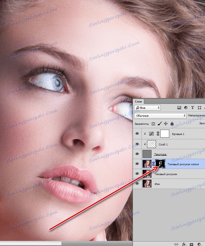Select the Фон layer name

point(157,184)
